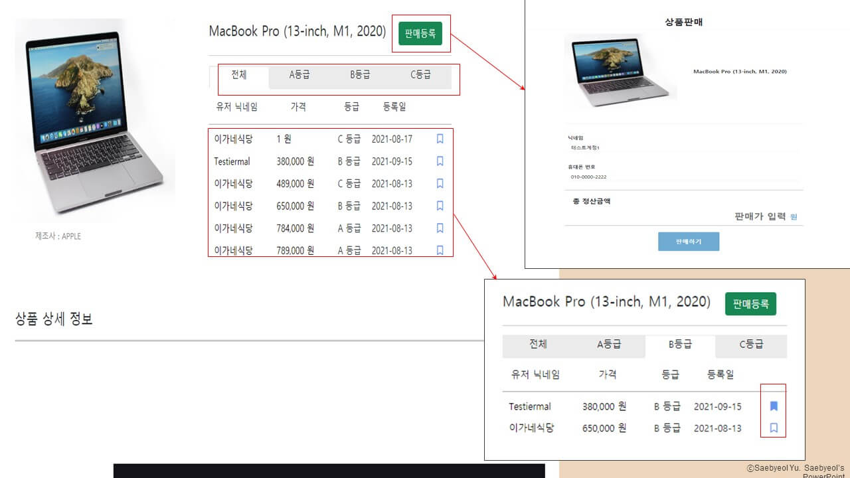This screenshot has width=850, height=478.
Task: Click the 판매가 입력 price field
Action: point(760,216)
